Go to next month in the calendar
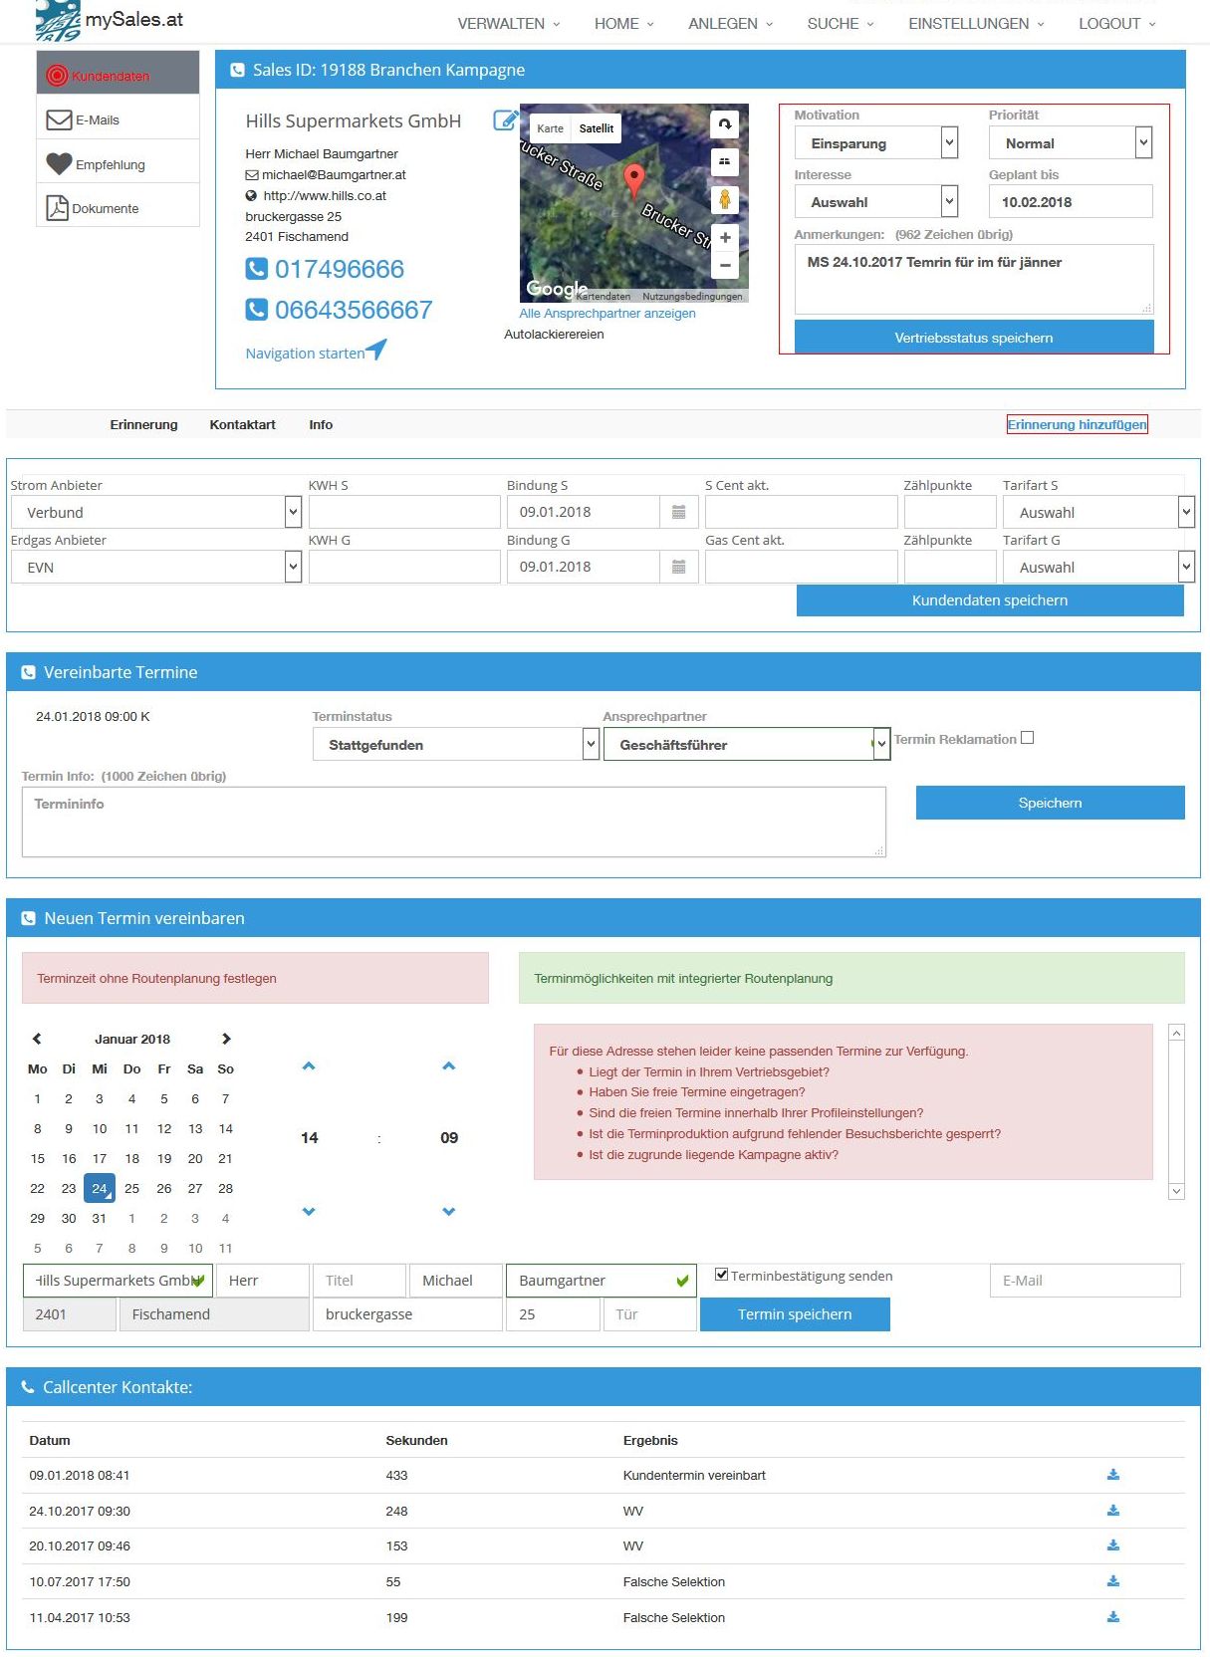The image size is (1210, 1657). pos(226,1039)
